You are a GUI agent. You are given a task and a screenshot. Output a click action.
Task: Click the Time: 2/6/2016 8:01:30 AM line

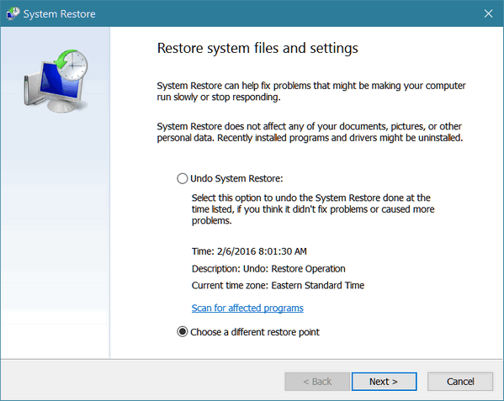pyautogui.click(x=249, y=251)
